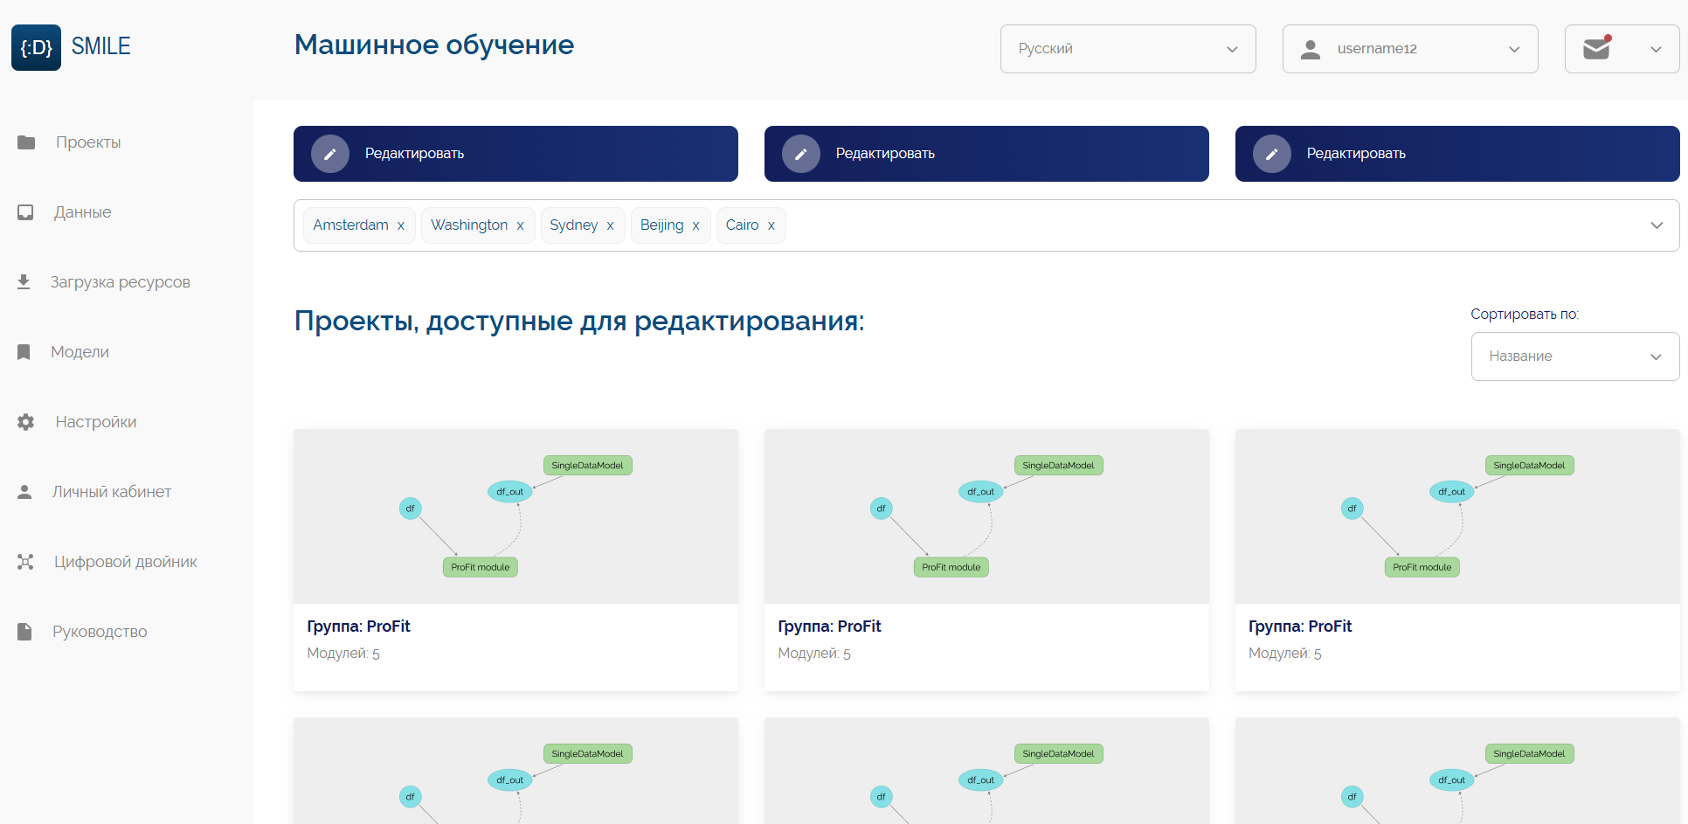Remove the Washington tag with its x
This screenshot has width=1688, height=824.
520,225
